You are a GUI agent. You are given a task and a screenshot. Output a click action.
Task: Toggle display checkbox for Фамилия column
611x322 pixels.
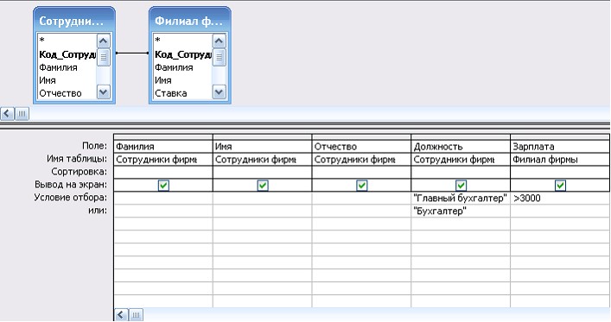[x=163, y=186]
